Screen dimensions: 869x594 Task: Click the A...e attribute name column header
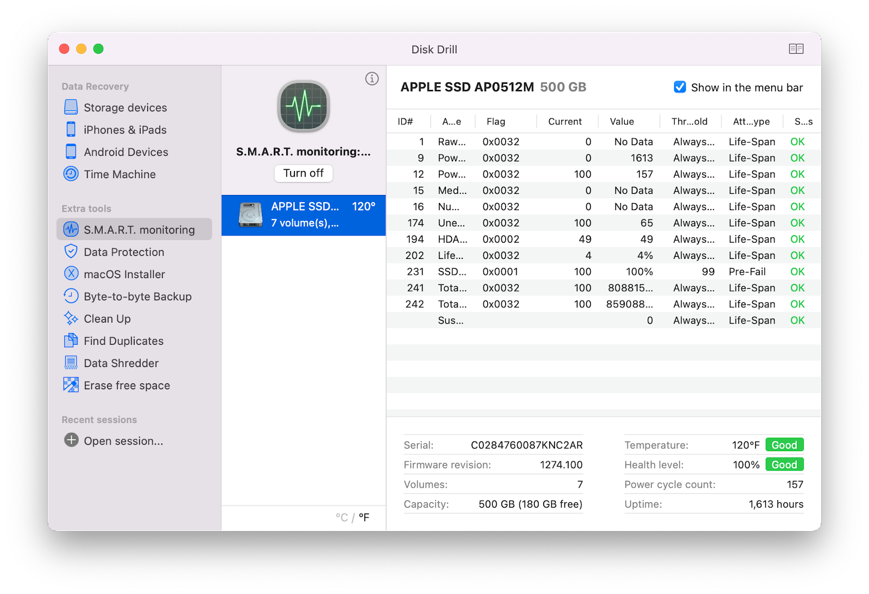[452, 122]
